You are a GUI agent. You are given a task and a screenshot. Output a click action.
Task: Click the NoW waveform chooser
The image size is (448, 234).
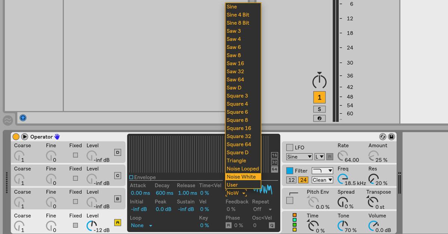click(x=236, y=193)
